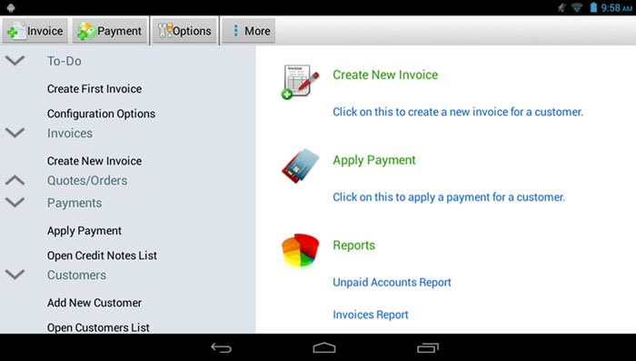Tap the Android recent apps button
This screenshot has height=361, width=636.
click(x=428, y=347)
